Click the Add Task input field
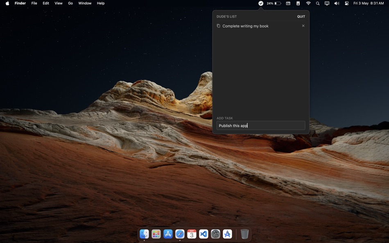 (260, 125)
